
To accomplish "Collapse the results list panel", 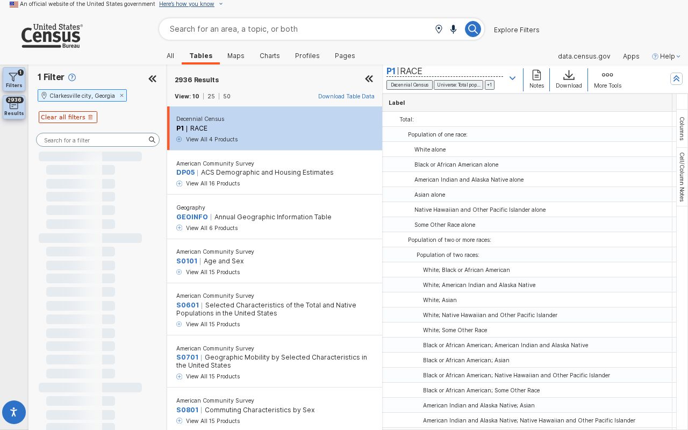I will tap(369, 79).
